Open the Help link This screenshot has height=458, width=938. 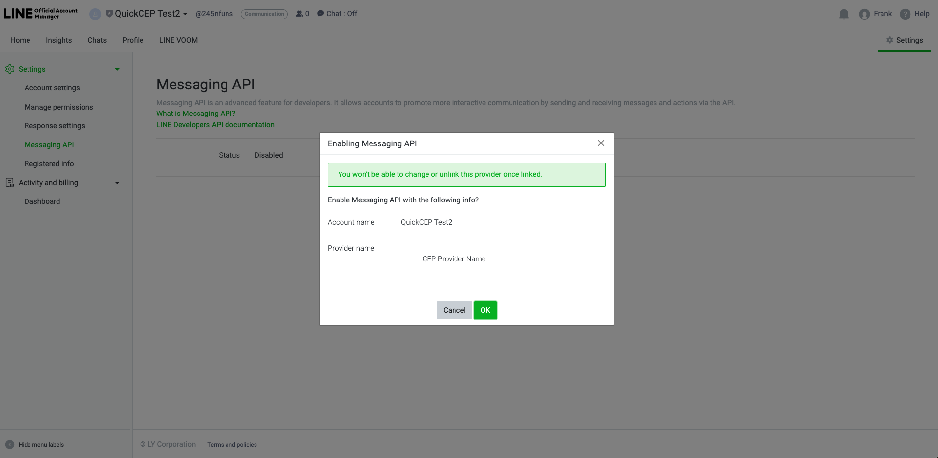[922, 14]
